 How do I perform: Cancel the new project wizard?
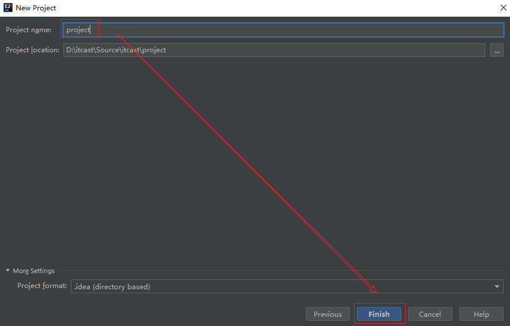429,314
